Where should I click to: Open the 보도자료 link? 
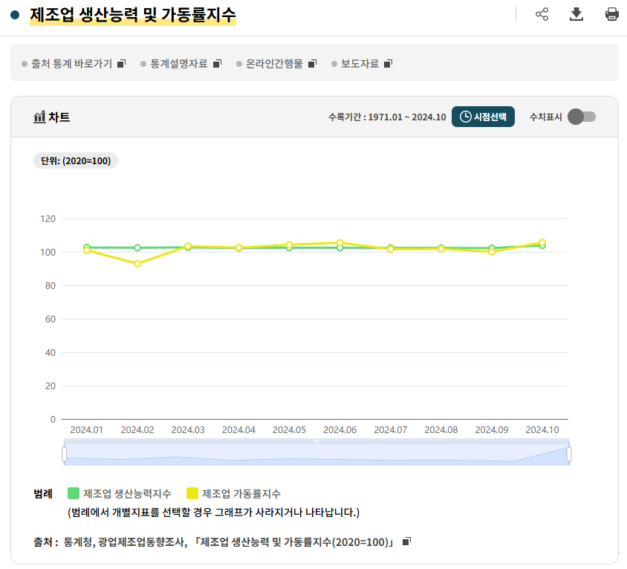click(x=360, y=64)
